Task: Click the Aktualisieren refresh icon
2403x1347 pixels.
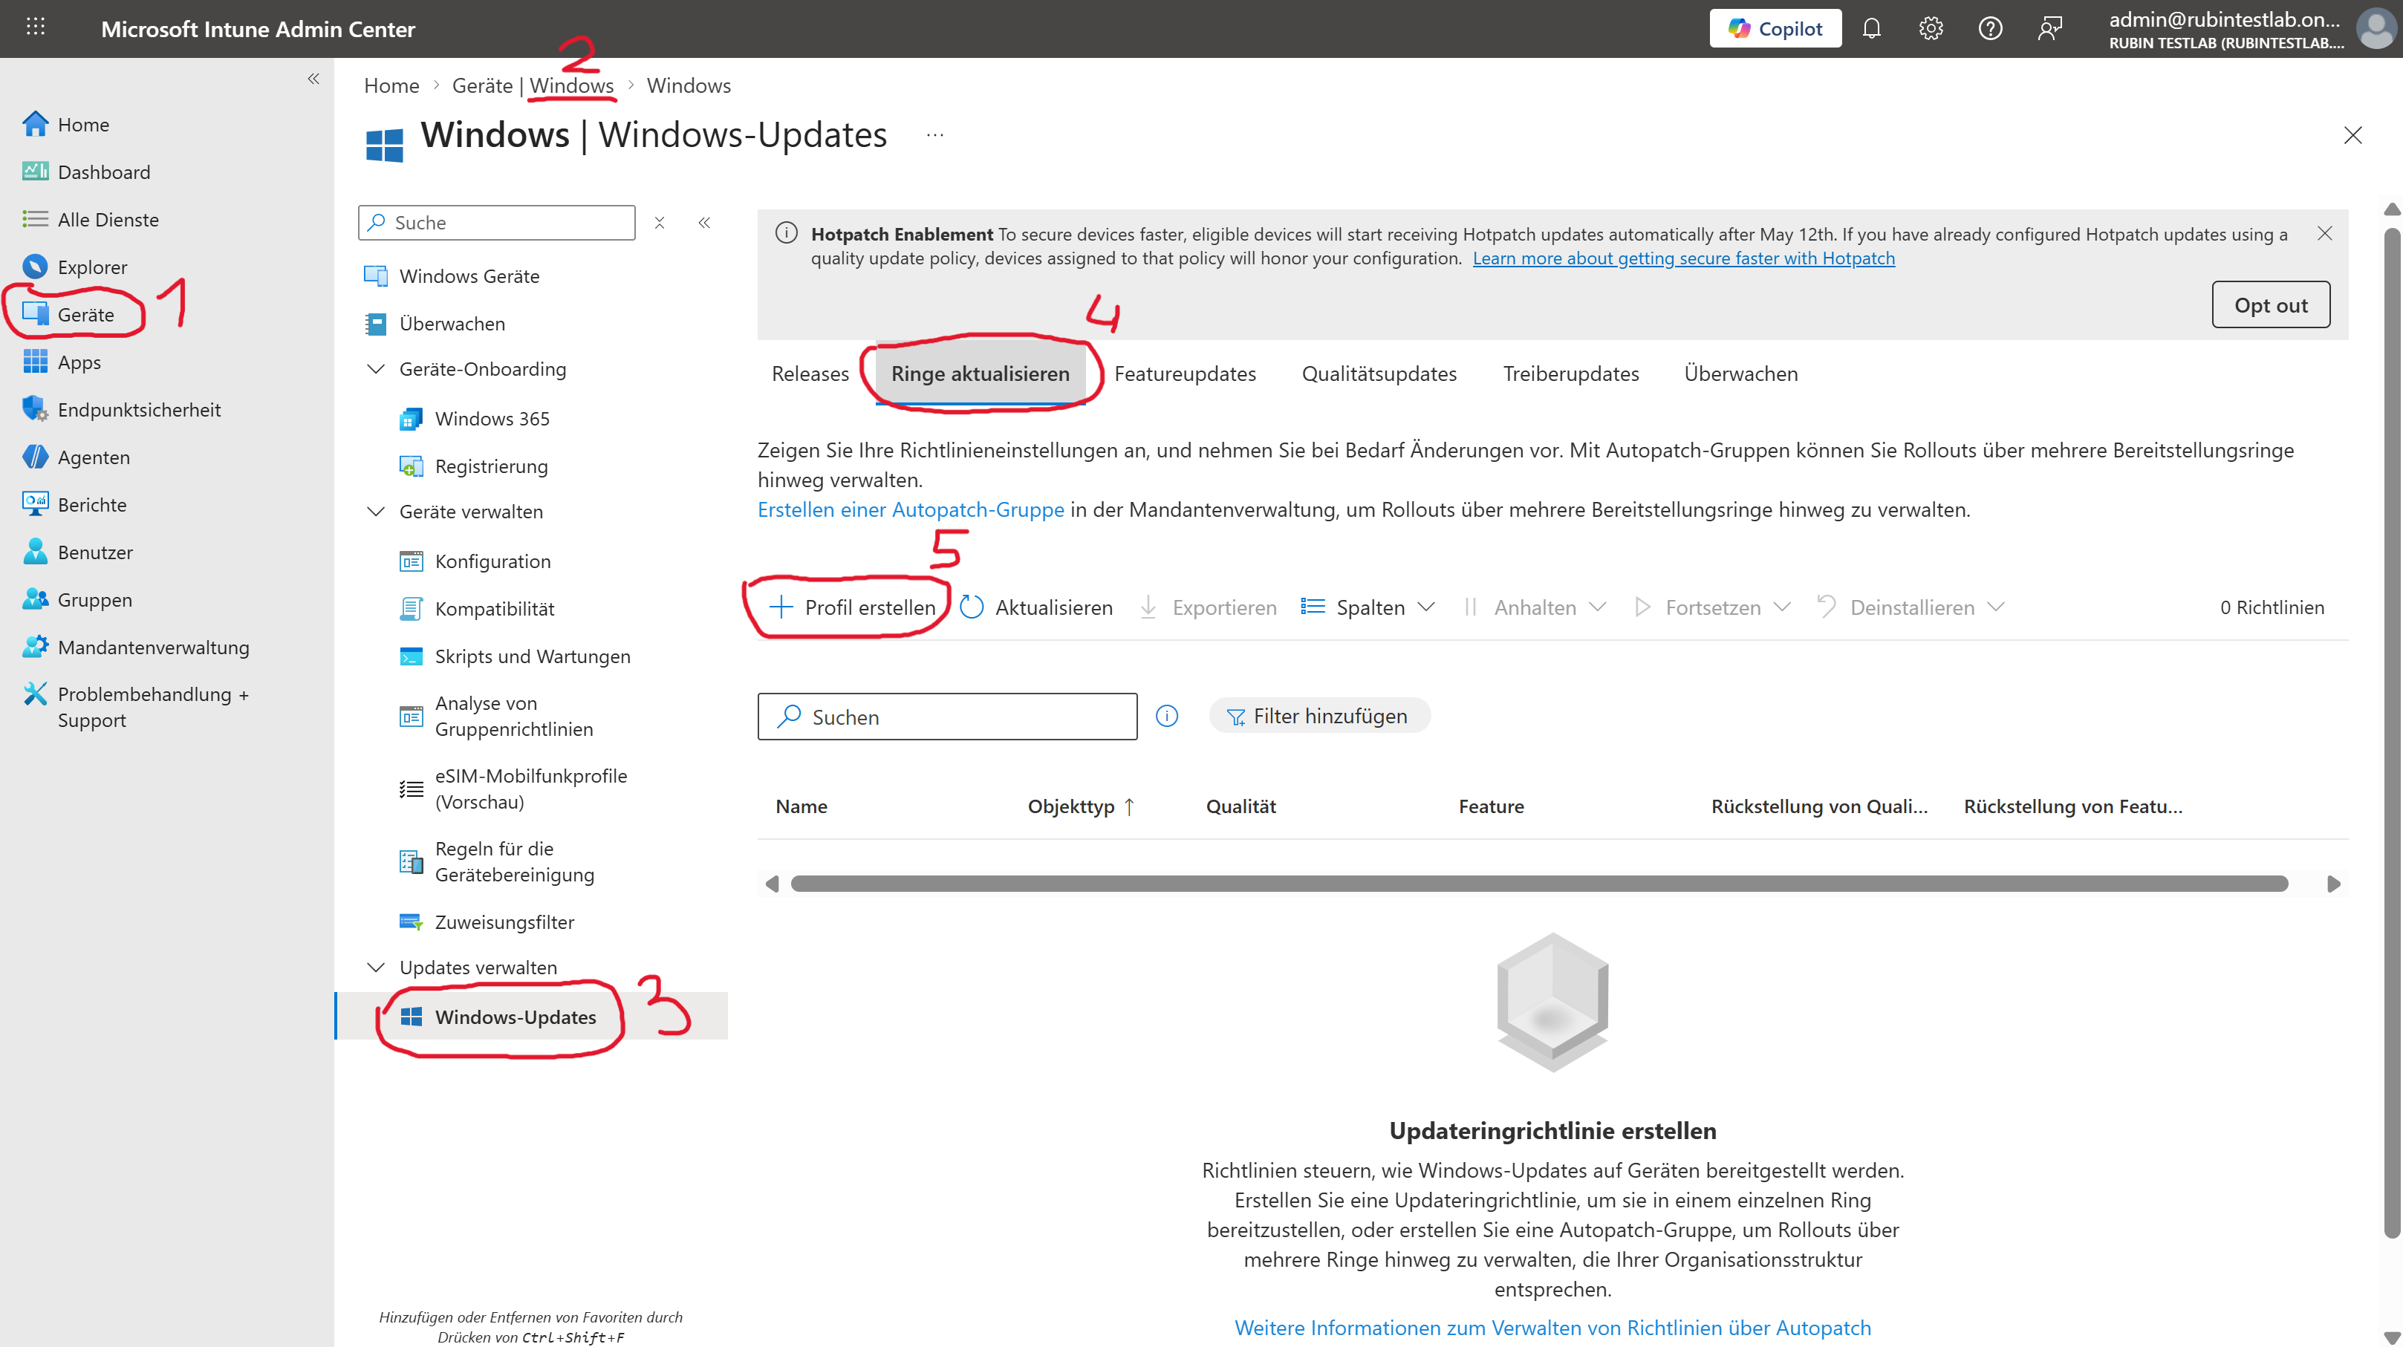Action: point(972,607)
